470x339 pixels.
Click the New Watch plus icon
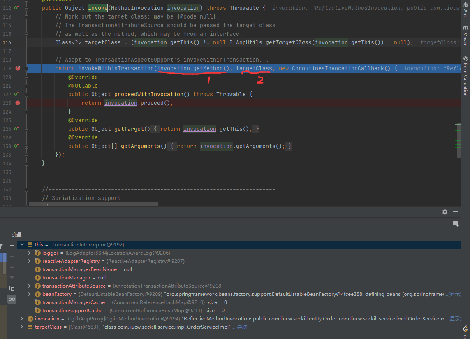(12, 246)
